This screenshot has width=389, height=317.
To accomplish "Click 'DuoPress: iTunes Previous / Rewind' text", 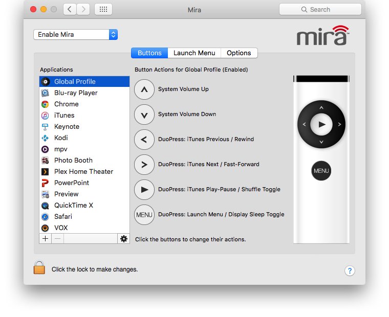I will point(206,139).
